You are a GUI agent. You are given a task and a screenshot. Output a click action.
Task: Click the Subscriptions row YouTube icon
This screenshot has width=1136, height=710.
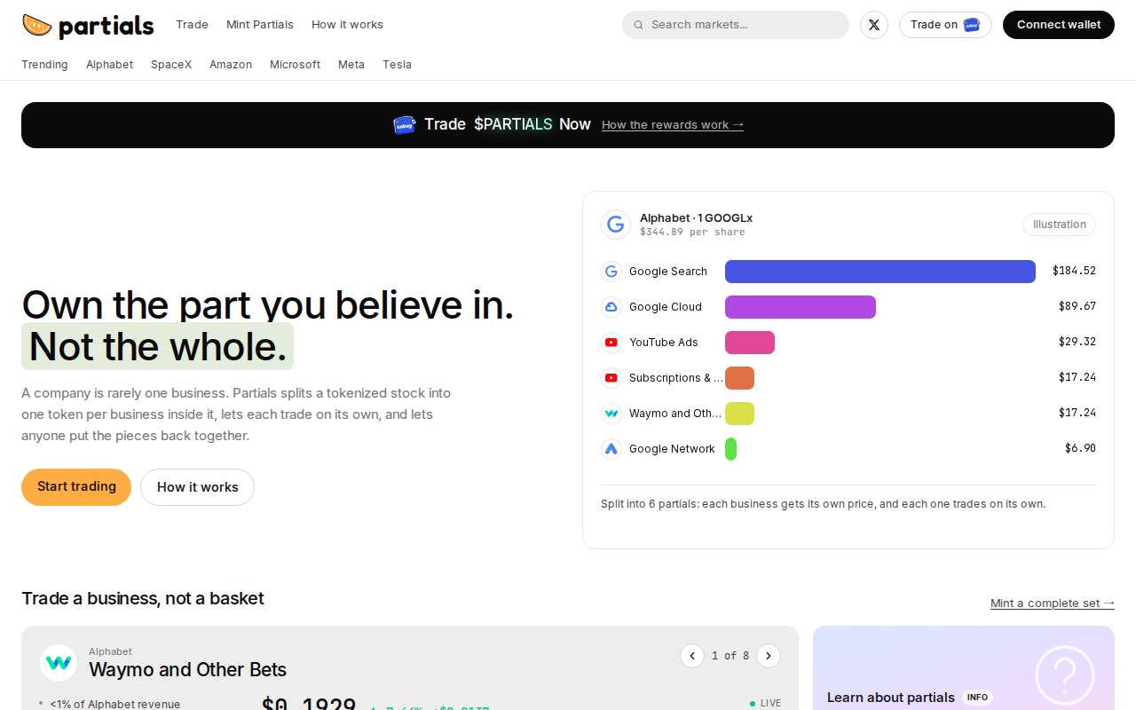[611, 378]
